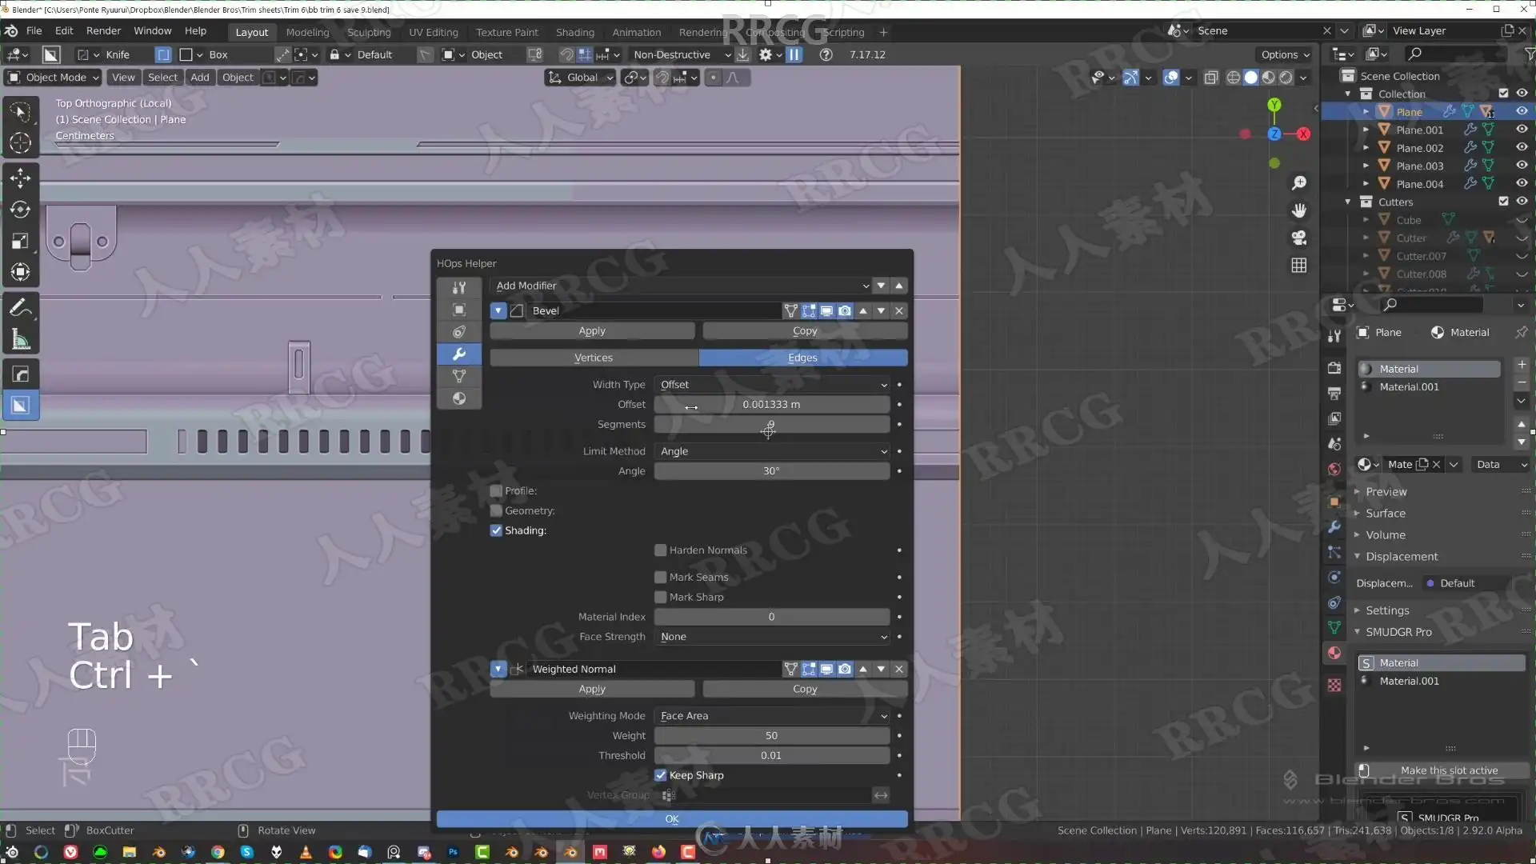
Task: Select the Move tool in left toolbar
Action: point(20,178)
